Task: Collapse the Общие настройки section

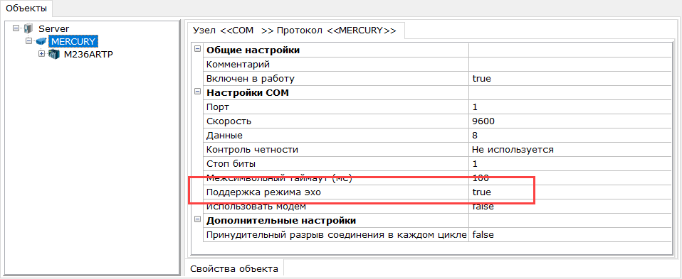Action: pos(197,50)
